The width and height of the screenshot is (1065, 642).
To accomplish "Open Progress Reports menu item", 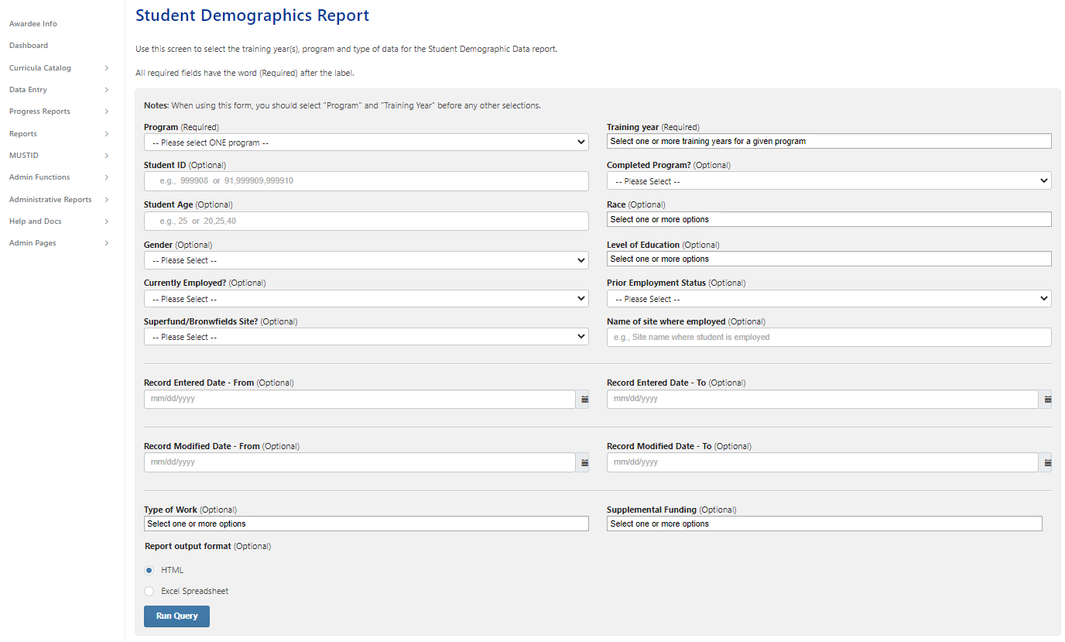I will pyautogui.click(x=39, y=112).
